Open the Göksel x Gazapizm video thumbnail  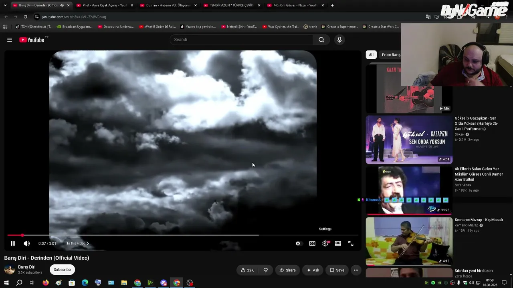[409, 140]
